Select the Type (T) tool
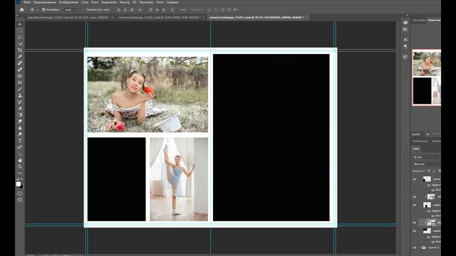Image resolution: width=456 pixels, height=256 pixels. 20,141
